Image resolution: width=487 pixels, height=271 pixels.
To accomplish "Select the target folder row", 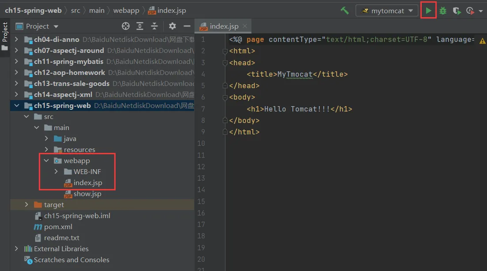I will (102, 204).
